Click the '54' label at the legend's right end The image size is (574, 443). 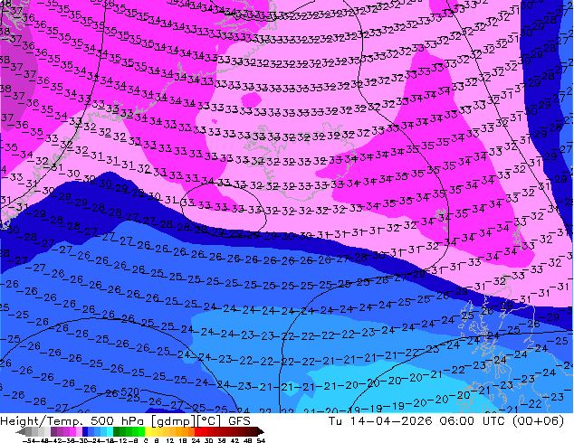261,440
